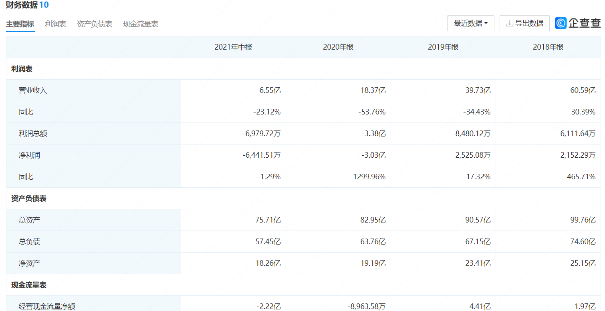Click the 2018年报 column header
Image resolution: width=605 pixels, height=311 pixels.
(547, 47)
